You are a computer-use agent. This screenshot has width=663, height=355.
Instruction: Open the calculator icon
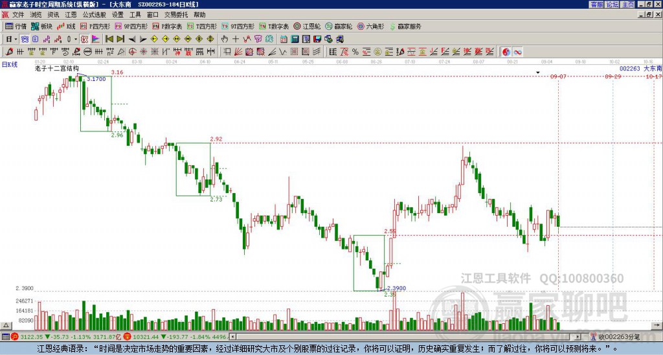click(x=295, y=40)
